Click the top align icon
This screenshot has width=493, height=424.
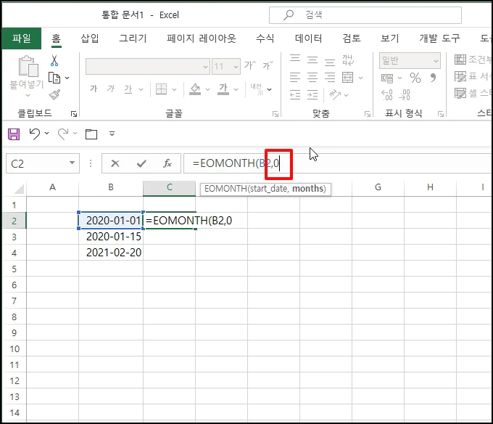[x=295, y=59]
